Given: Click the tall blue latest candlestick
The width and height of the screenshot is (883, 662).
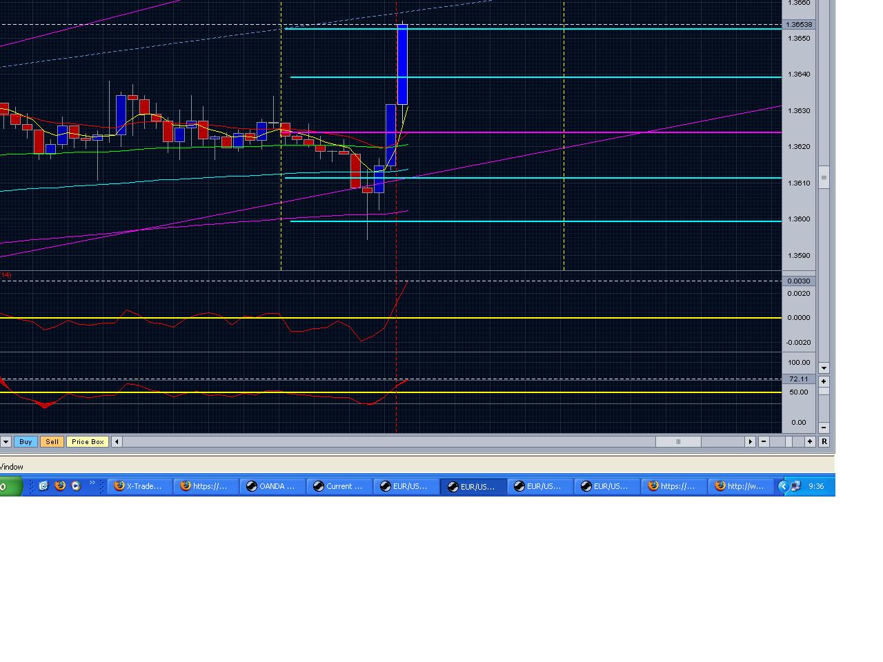Looking at the screenshot, I should 402,64.
